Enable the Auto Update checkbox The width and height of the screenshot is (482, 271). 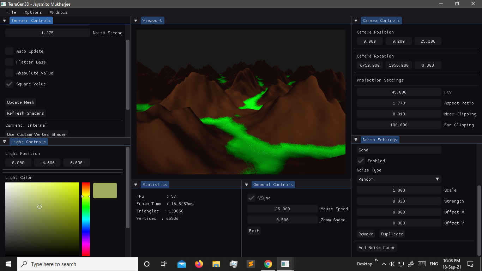pyautogui.click(x=9, y=51)
